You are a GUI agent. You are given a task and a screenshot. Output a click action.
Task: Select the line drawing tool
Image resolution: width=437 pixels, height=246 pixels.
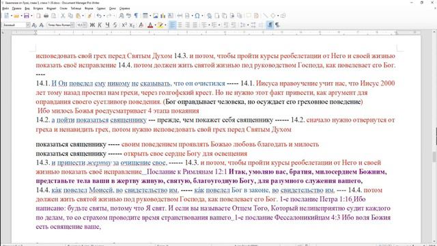tap(266, 16)
